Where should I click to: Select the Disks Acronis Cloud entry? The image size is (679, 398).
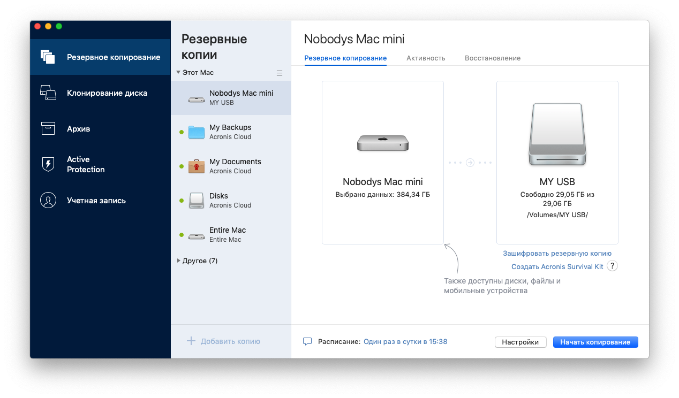point(231,201)
